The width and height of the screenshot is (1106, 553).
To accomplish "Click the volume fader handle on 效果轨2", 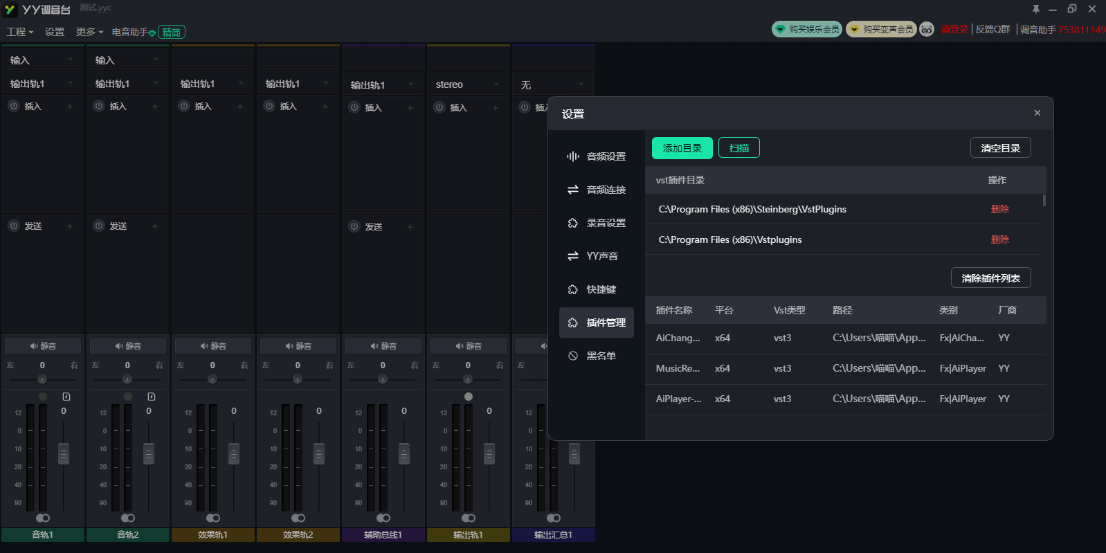I will point(319,453).
